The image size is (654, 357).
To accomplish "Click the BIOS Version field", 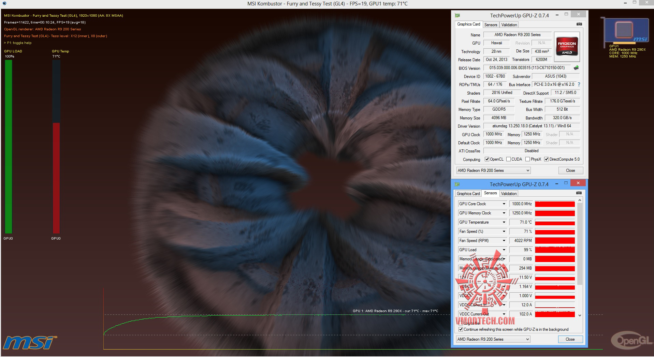I will (x=527, y=68).
